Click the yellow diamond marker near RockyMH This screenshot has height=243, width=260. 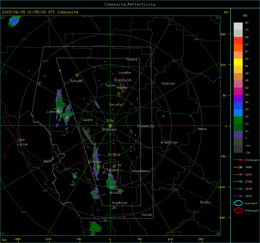pos(77,75)
